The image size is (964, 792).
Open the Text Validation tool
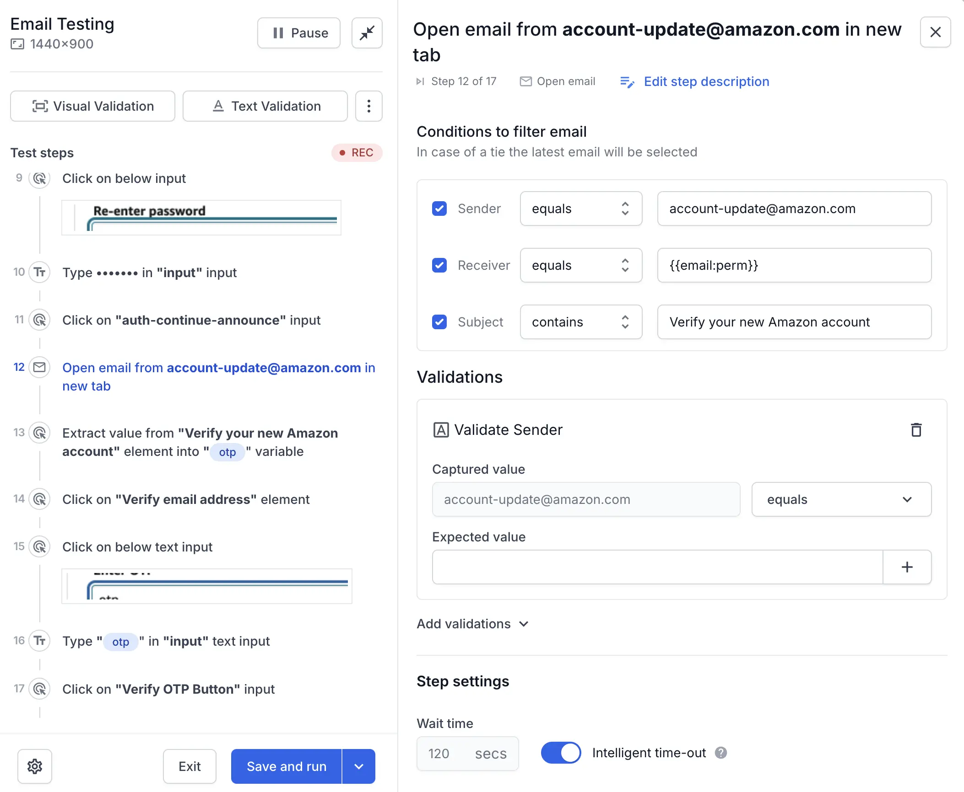pos(265,106)
